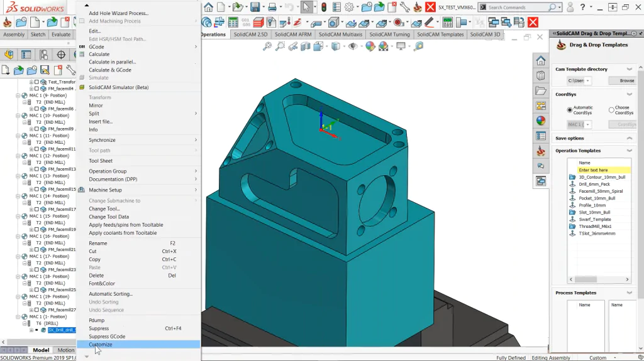Image resolution: width=644 pixels, height=361 pixels.
Task: Click the Print icon in the toolbar
Action: 272,7
